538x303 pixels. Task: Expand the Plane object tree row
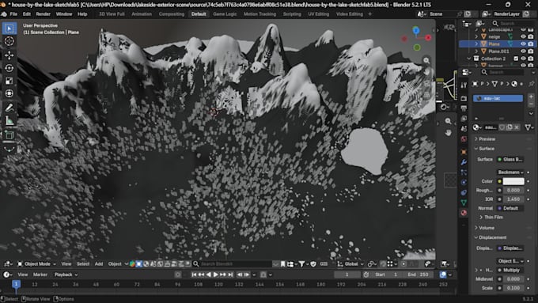tap(476, 44)
